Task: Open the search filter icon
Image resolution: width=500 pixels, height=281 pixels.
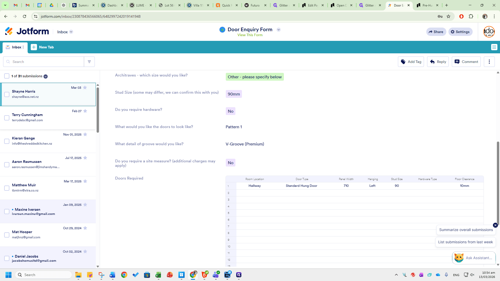Action: (x=89, y=62)
